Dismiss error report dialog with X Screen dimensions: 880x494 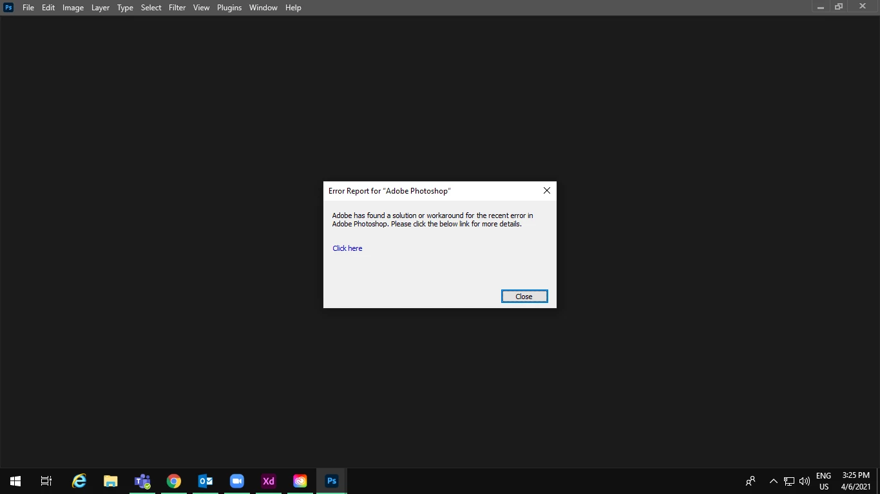[x=547, y=190]
